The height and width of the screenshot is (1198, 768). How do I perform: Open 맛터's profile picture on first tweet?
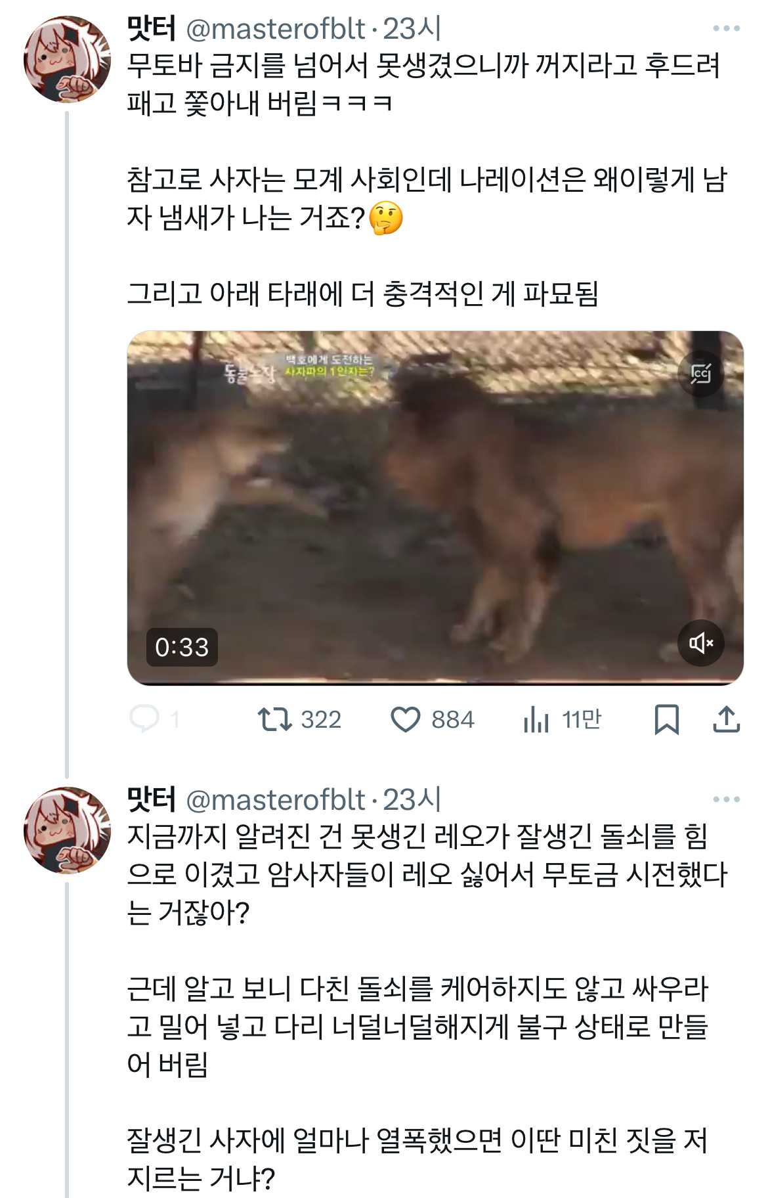(67, 60)
